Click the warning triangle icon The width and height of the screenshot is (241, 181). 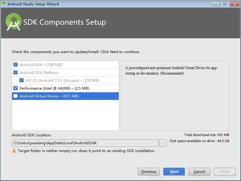(14, 151)
